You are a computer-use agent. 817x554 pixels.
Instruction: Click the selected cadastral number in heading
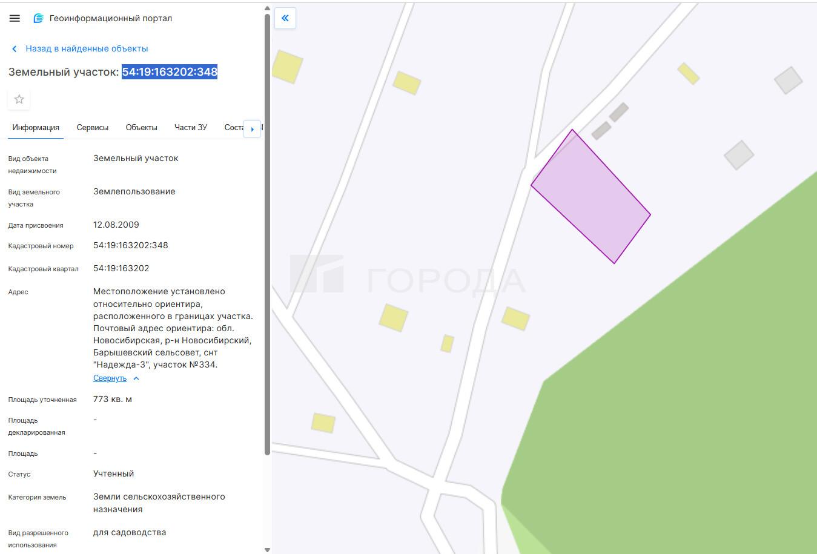[170, 72]
